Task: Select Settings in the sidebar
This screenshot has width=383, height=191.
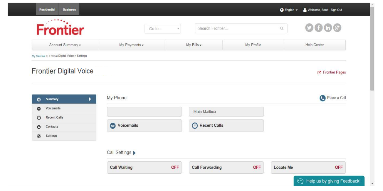Action: (64, 136)
